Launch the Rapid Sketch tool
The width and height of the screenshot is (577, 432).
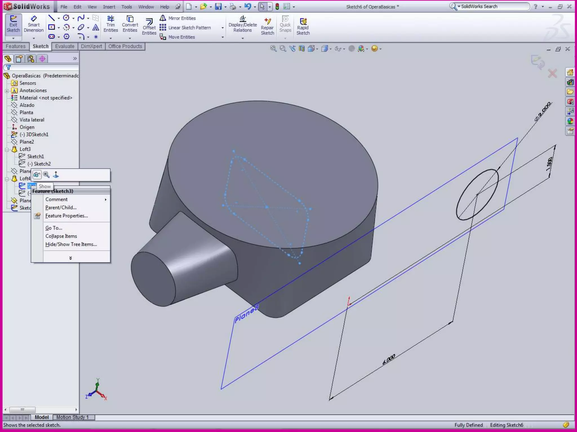(303, 27)
